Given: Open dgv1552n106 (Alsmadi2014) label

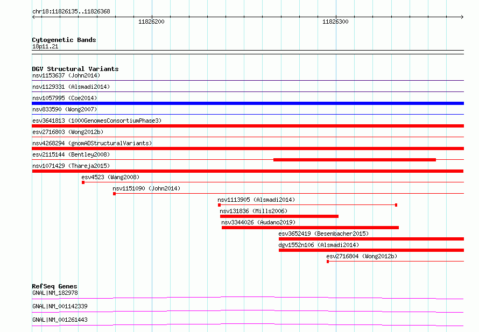Looking at the screenshot, I should point(319,245).
